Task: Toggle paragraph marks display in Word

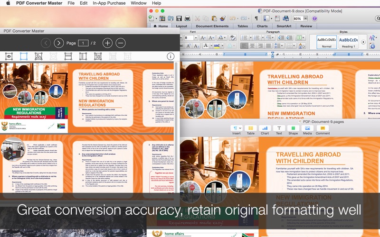Action: tap(256, 18)
